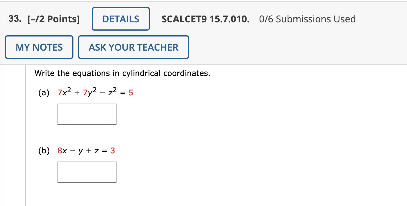Open MY NOTES for this problem
The image size is (407, 206).
[39, 47]
